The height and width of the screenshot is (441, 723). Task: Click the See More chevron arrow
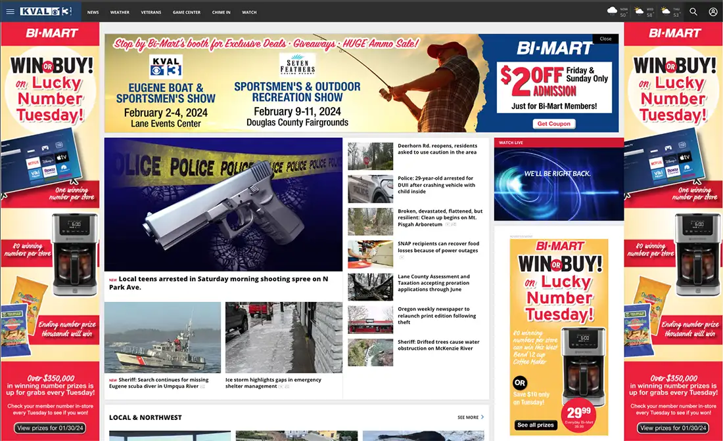(482, 417)
